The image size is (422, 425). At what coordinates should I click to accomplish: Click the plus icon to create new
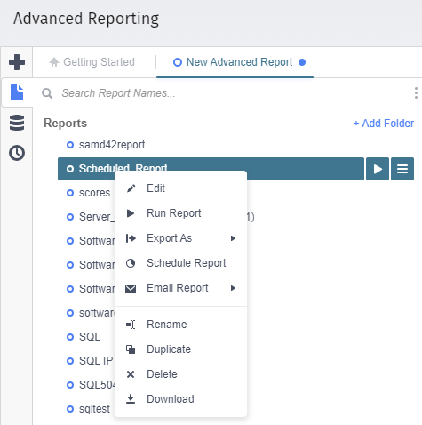[17, 62]
